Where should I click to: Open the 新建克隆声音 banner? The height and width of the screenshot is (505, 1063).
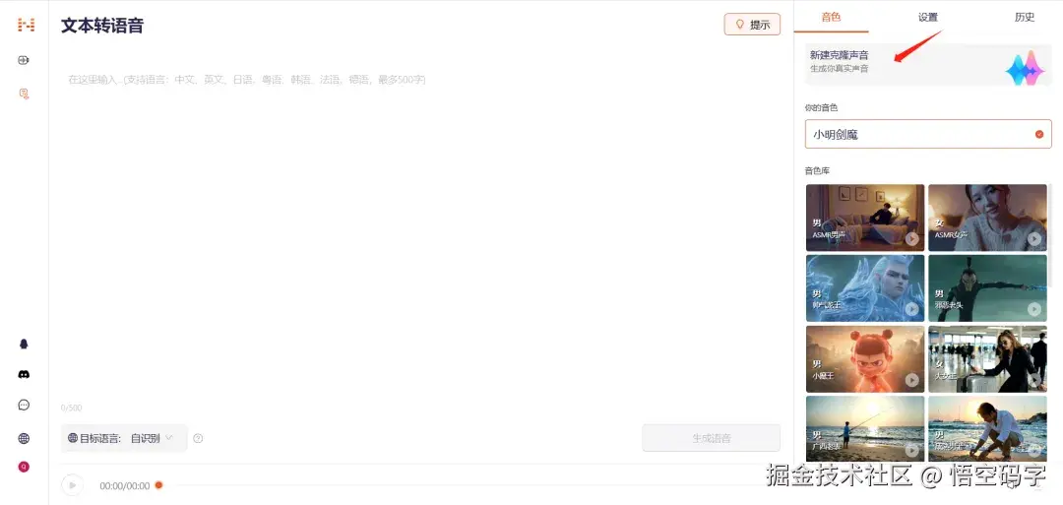tap(928, 65)
